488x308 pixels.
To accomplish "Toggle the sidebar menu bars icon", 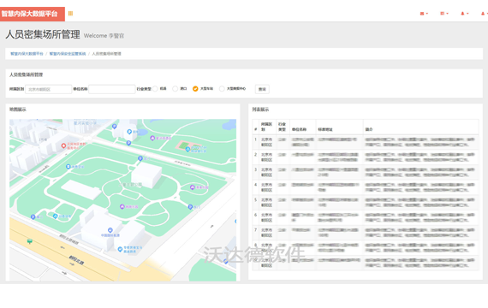I will [x=71, y=14].
